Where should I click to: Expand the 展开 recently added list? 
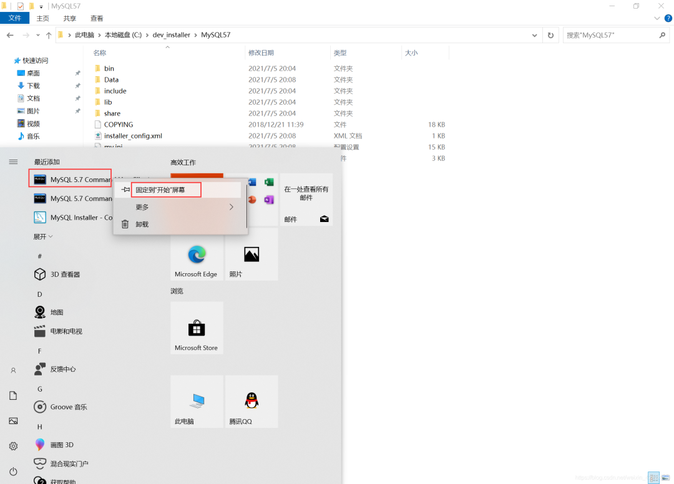pyautogui.click(x=43, y=236)
